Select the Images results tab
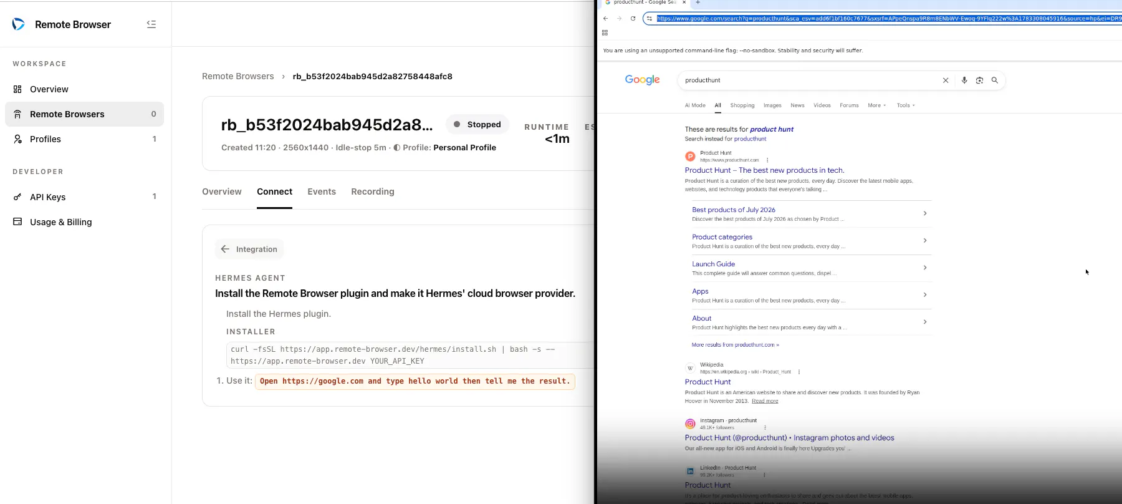Viewport: 1122px width, 504px height. tap(772, 105)
